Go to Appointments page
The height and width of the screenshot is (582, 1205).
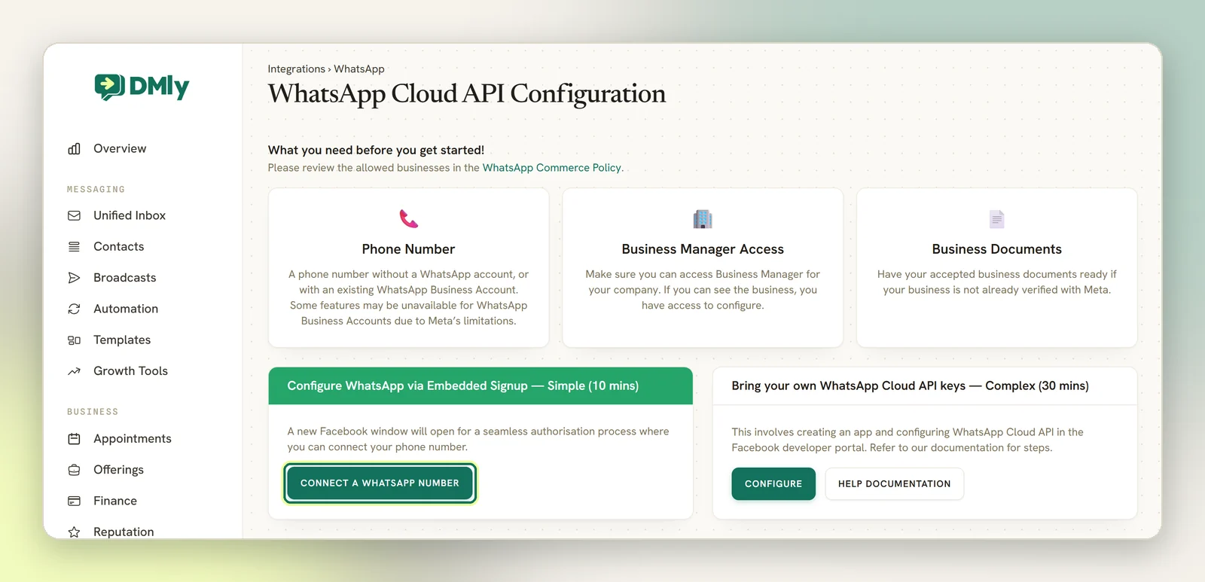coord(133,439)
